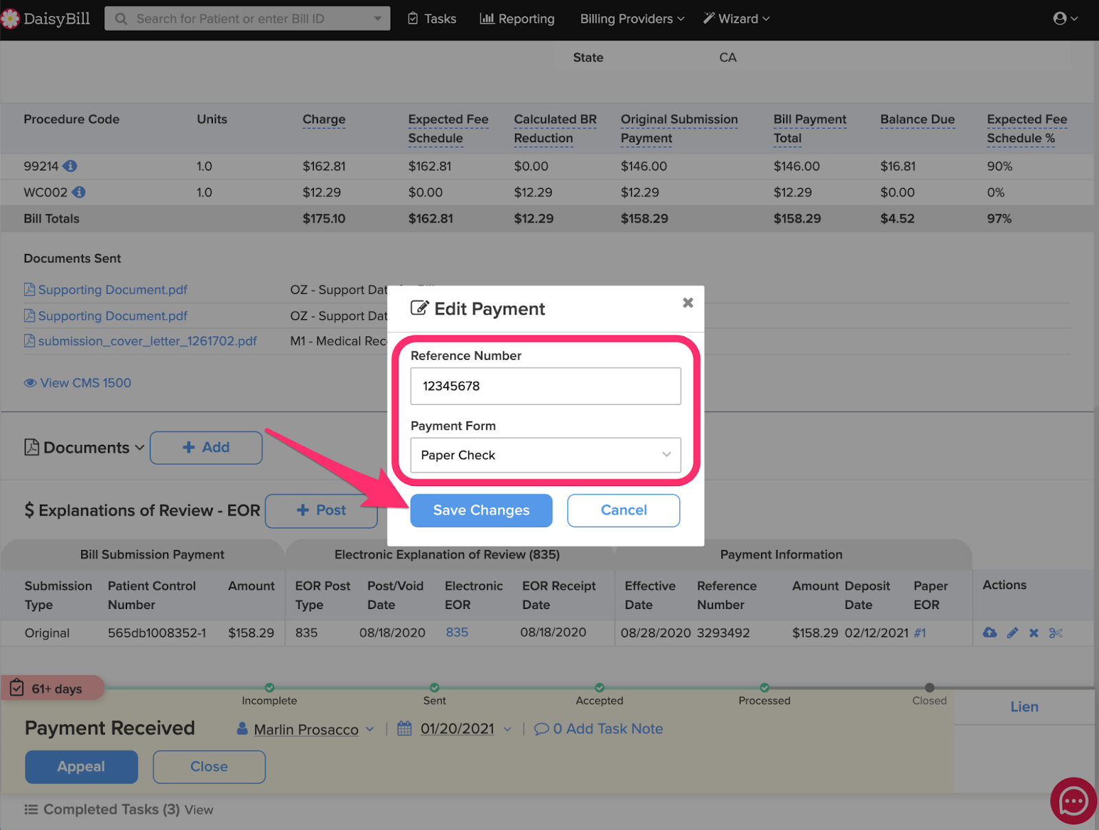Click the Reference Number input field
This screenshot has height=830, width=1099.
545,386
